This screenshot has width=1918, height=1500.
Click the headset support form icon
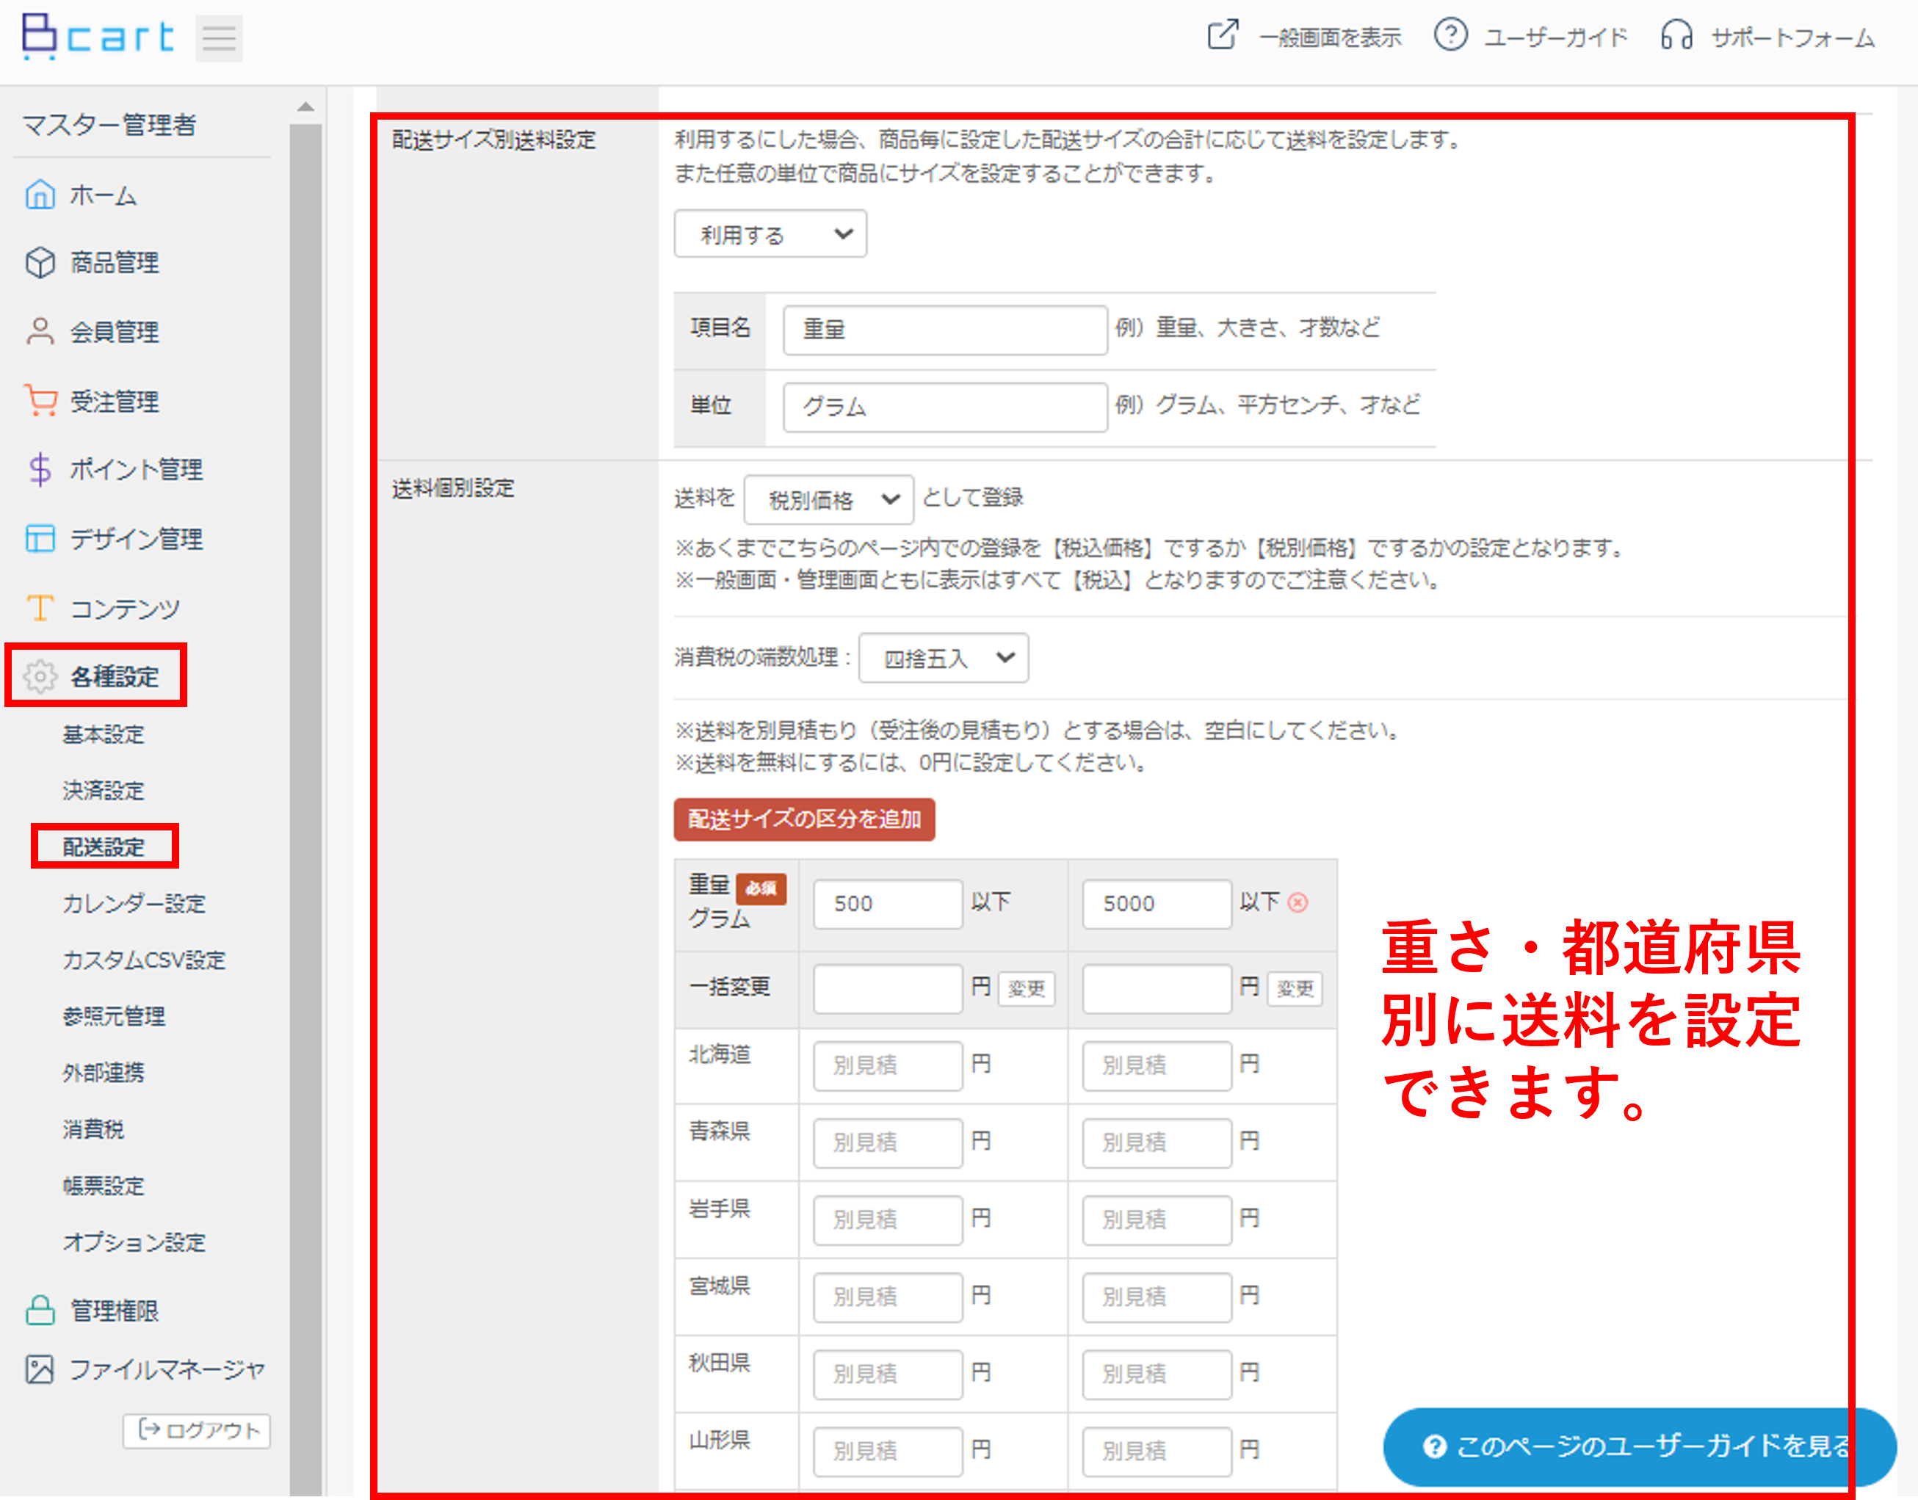[x=1676, y=36]
